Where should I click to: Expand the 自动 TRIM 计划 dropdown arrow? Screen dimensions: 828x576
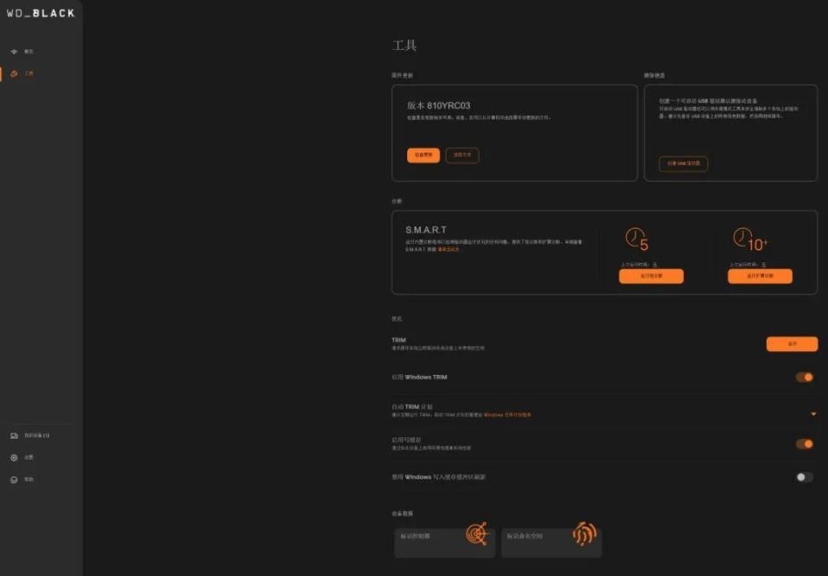[813, 414]
